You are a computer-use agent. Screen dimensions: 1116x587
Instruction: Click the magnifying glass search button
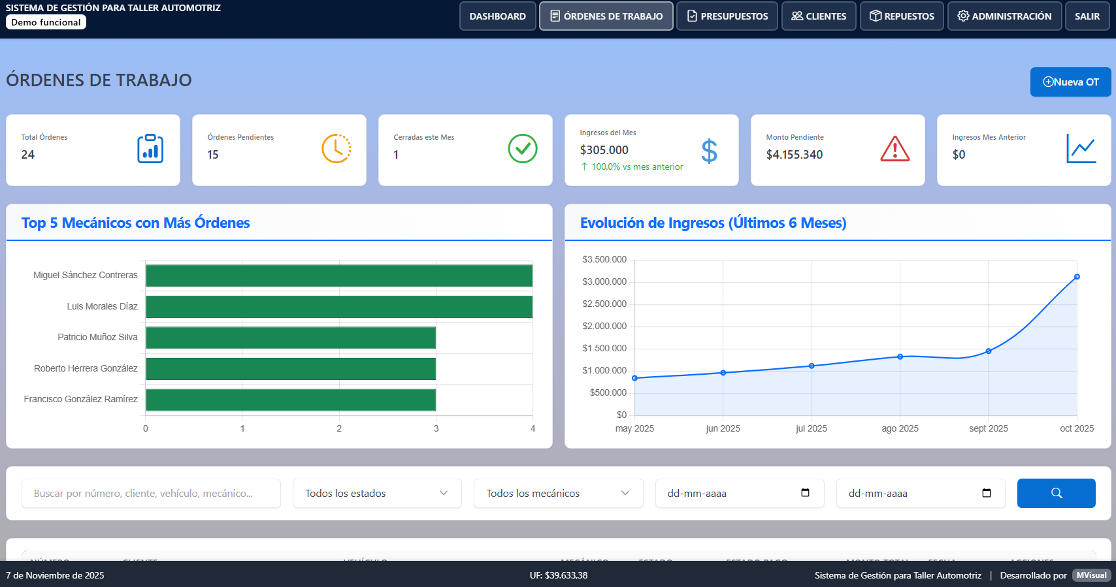(x=1057, y=493)
